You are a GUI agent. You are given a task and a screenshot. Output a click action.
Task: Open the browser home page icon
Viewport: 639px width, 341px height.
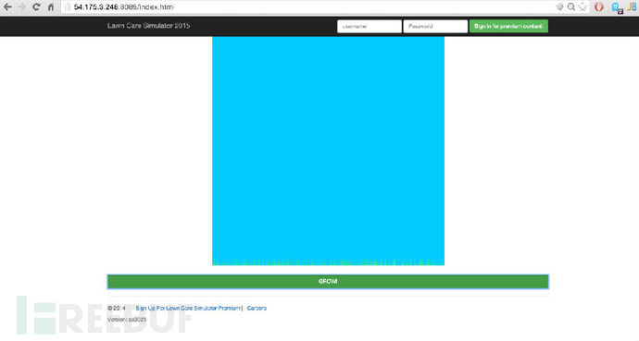(51, 6)
